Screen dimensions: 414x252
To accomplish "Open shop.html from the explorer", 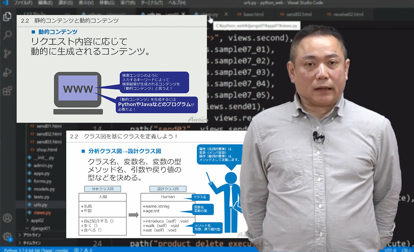I will (x=47, y=150).
